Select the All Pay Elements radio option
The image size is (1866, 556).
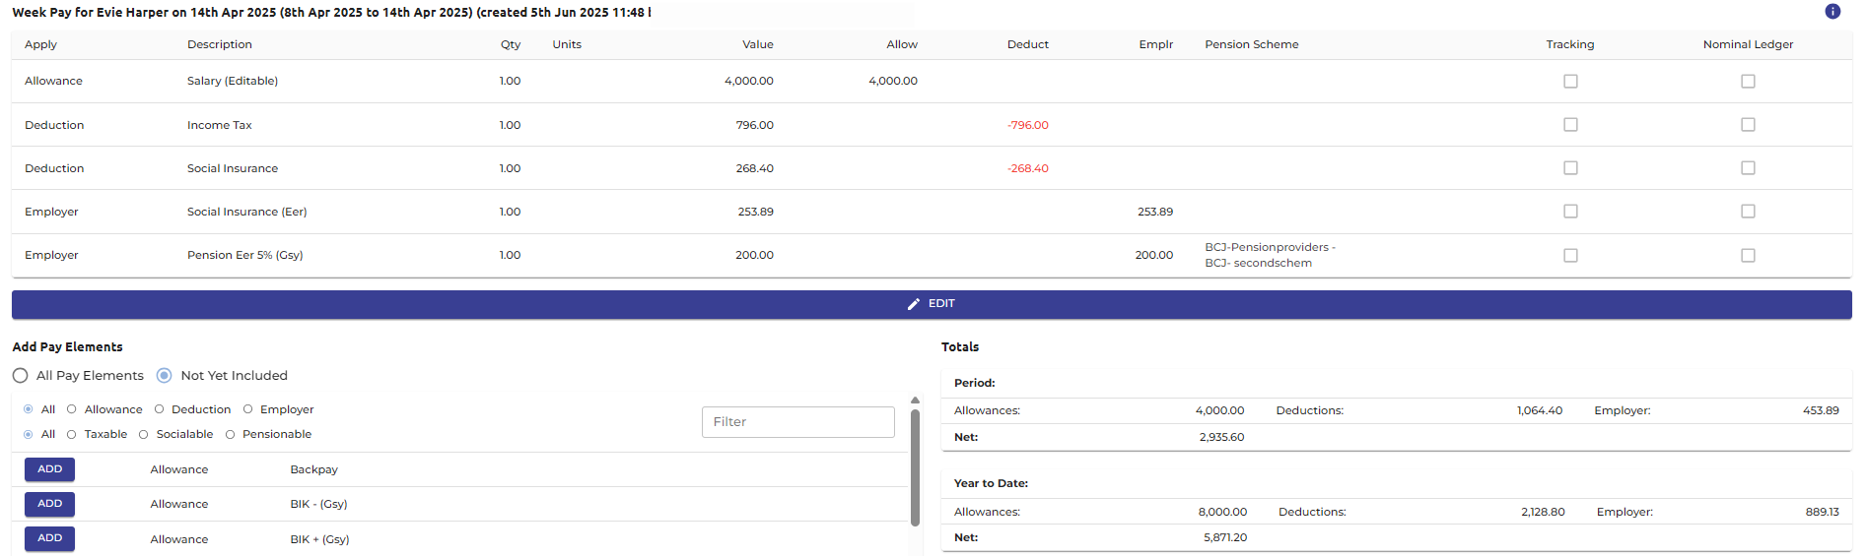click(x=20, y=376)
